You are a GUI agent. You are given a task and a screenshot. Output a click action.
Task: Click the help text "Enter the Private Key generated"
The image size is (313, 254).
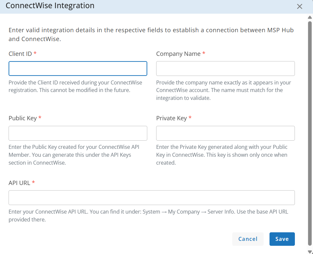point(222,155)
